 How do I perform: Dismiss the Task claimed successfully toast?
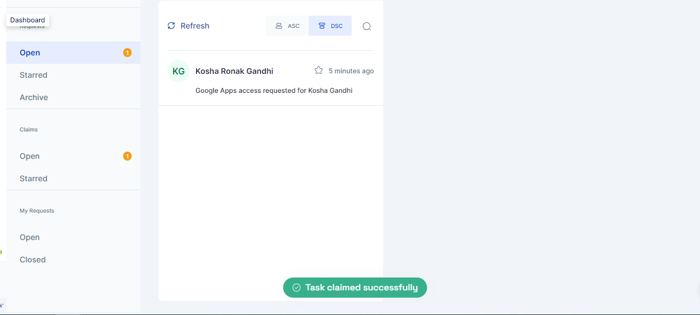[361, 288]
